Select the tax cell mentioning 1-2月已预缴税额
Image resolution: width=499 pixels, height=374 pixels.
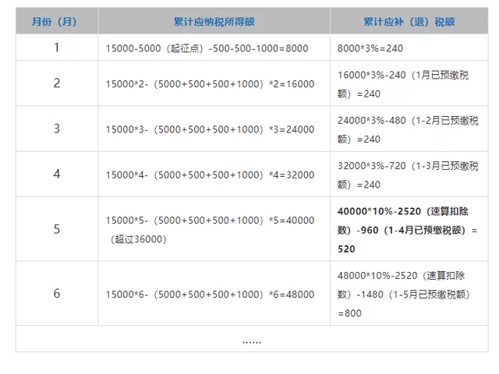[402, 129]
